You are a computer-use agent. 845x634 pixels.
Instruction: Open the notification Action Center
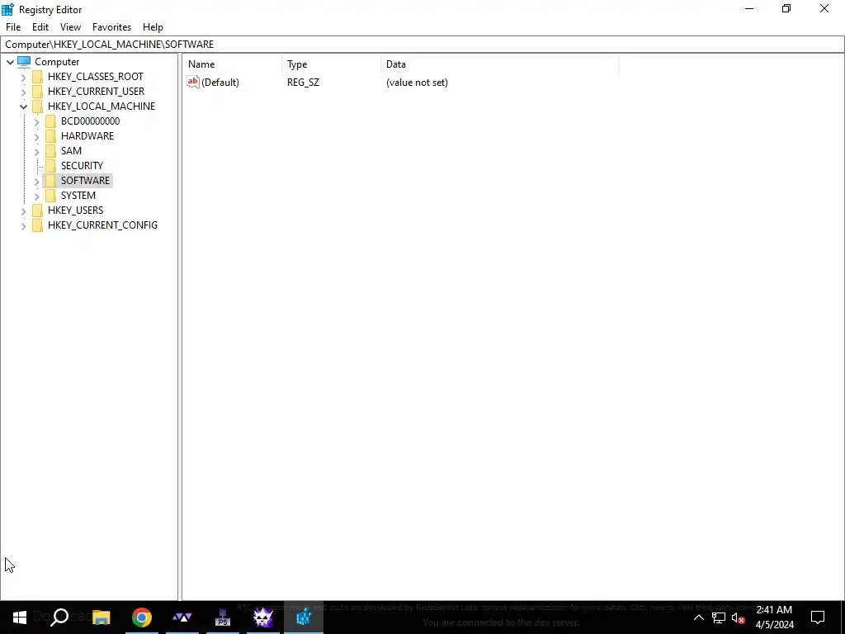coord(818,617)
